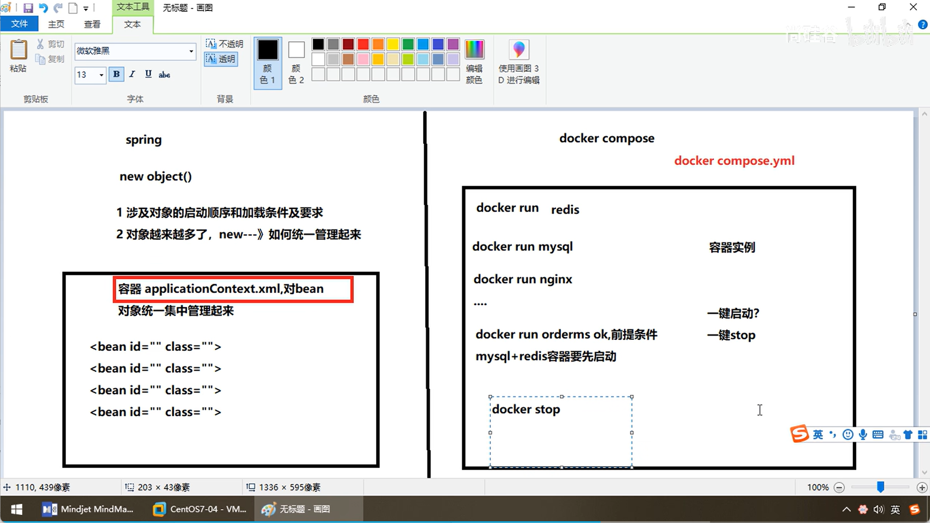Click the zoom in plus icon
The image size is (930, 523).
click(921, 487)
